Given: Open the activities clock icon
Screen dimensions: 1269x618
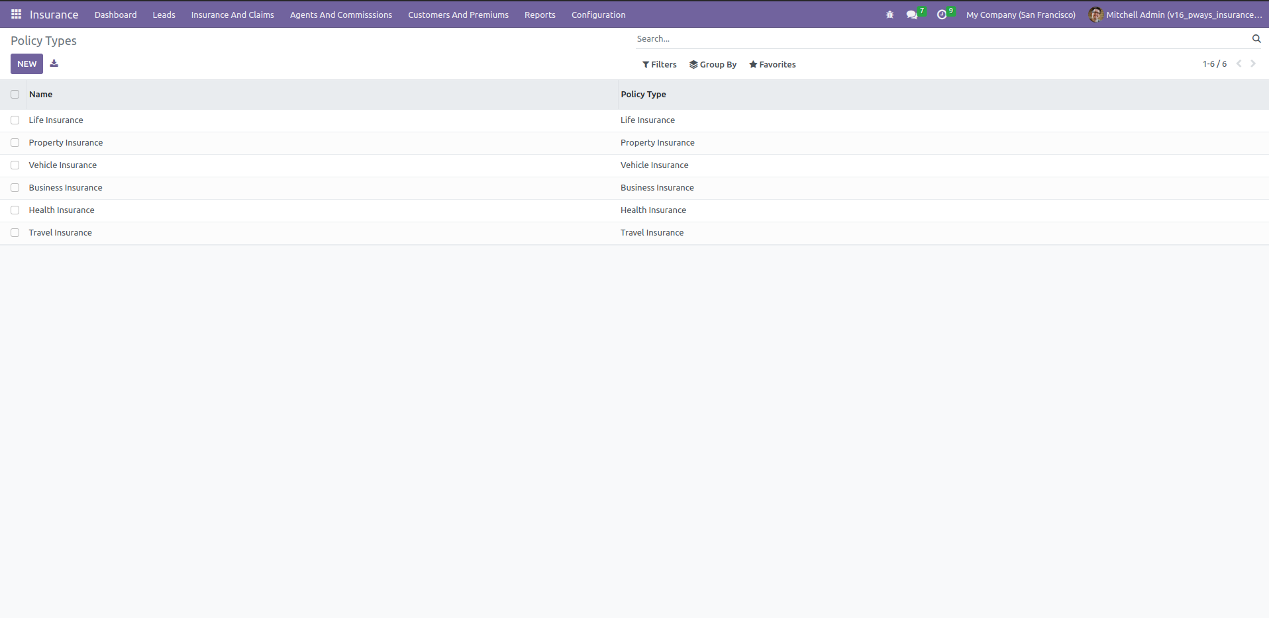Looking at the screenshot, I should click(942, 15).
